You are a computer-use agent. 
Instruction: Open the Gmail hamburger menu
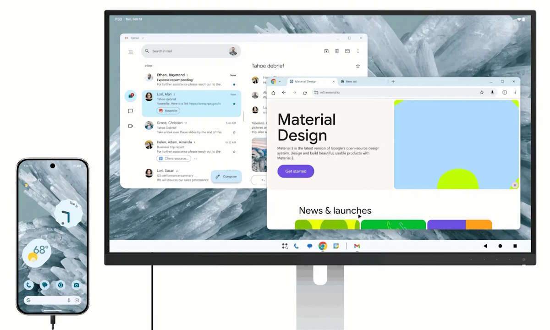(x=131, y=52)
